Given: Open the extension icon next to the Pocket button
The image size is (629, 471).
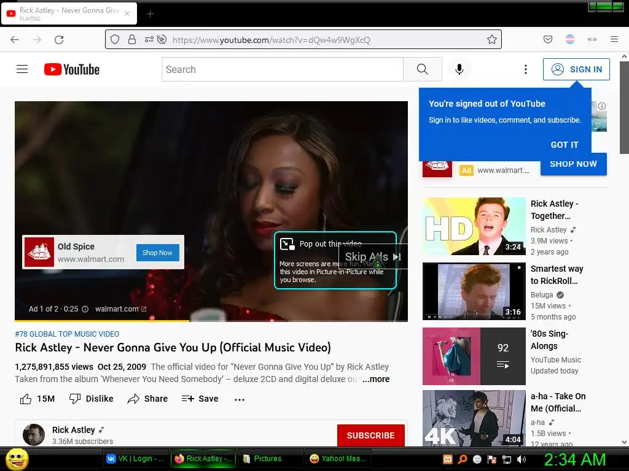Looking at the screenshot, I should coord(569,39).
